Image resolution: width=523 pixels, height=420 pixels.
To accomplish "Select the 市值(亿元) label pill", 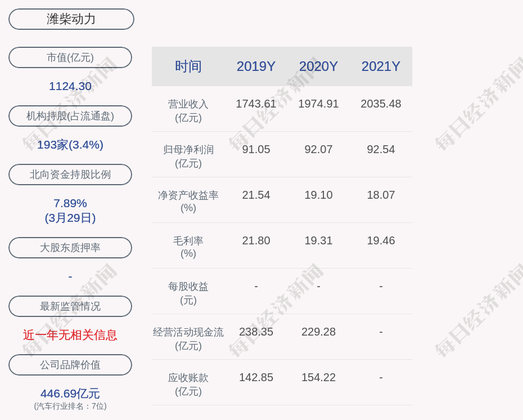I will click(70, 57).
